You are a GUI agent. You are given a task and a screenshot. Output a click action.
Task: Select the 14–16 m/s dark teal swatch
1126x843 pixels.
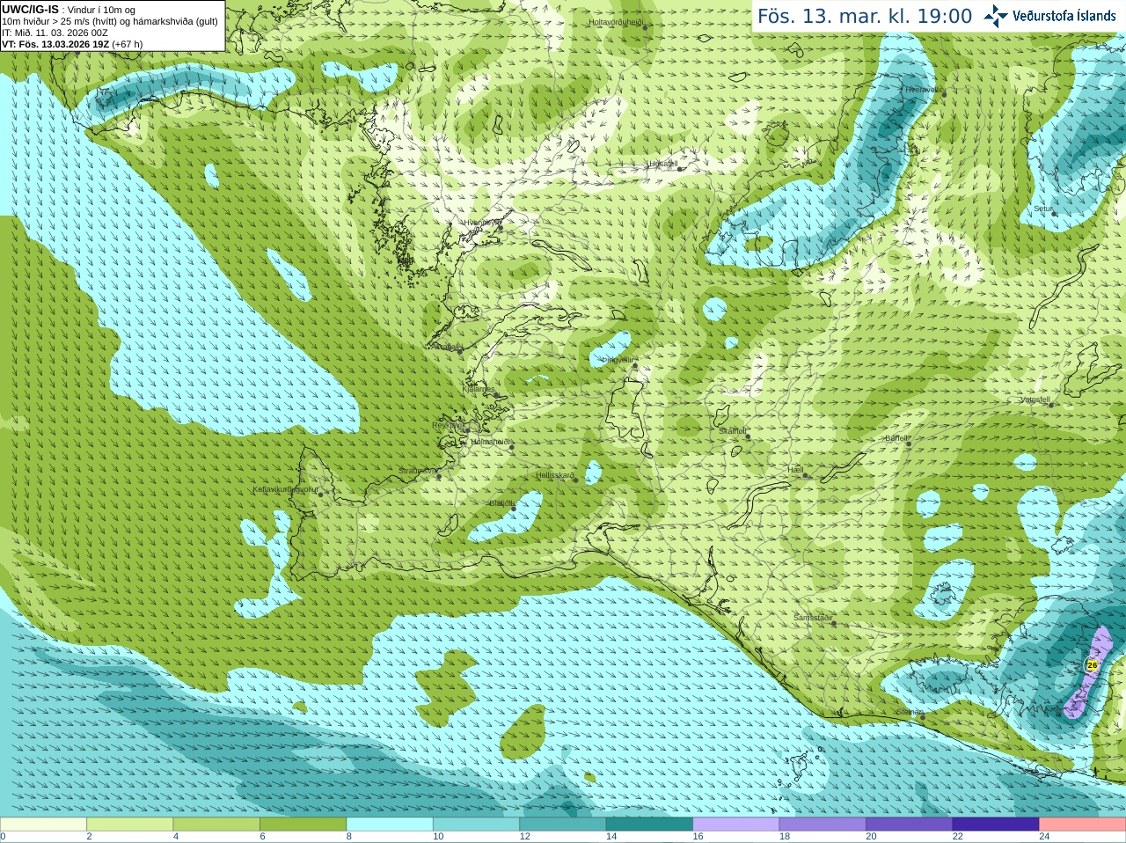click(x=649, y=825)
